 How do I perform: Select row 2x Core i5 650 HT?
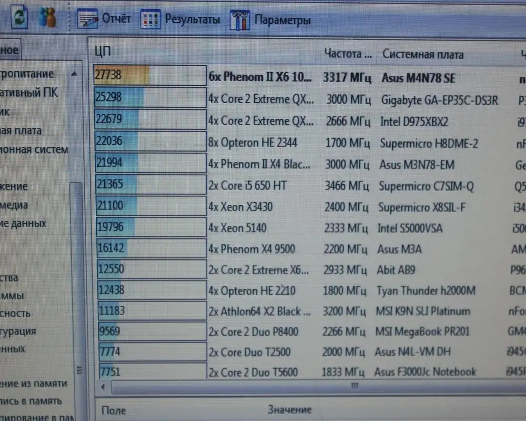tap(311, 186)
